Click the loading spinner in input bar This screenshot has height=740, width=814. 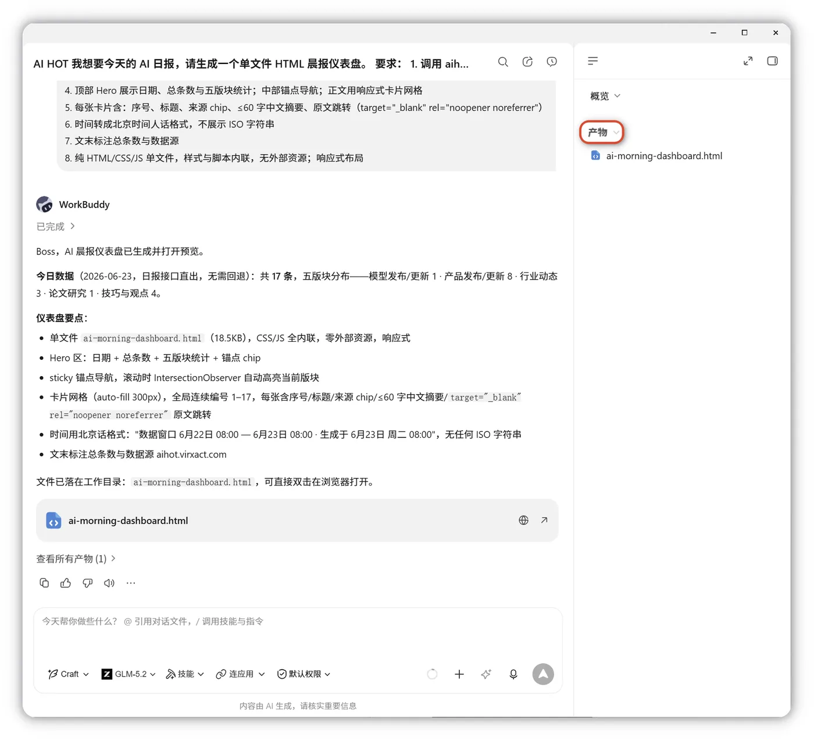click(432, 674)
